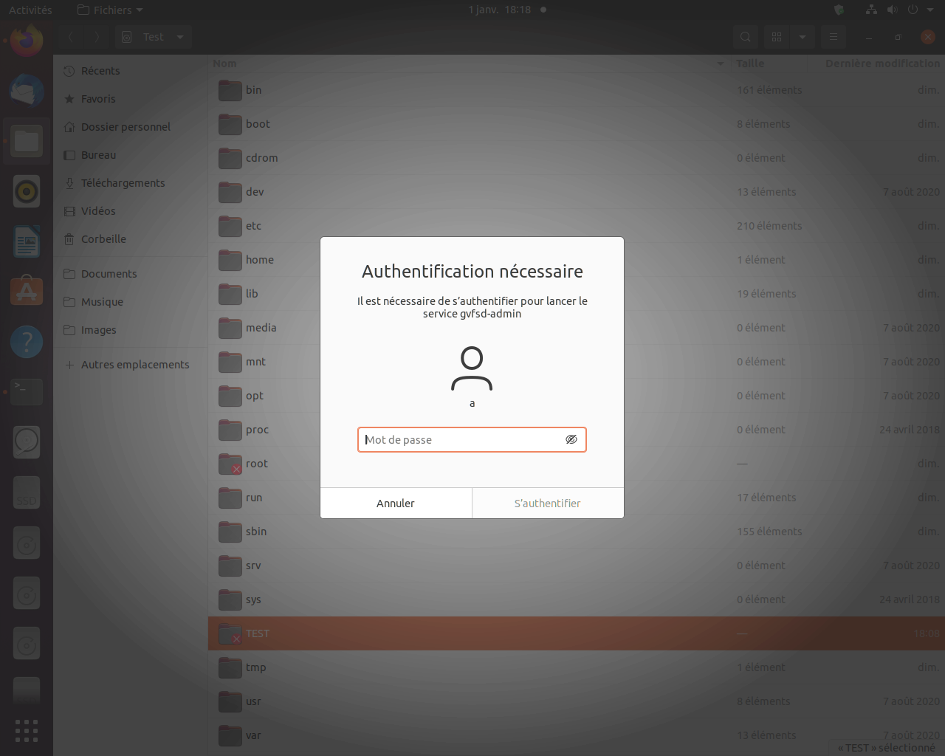Select the proc folder row
The width and height of the screenshot is (945, 756).
577,430
